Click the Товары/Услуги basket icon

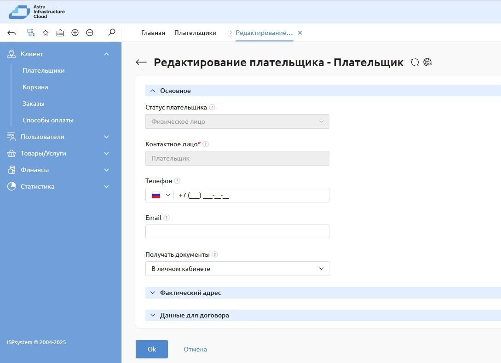click(x=12, y=153)
